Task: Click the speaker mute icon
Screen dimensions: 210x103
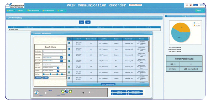Action: tap(83, 93)
